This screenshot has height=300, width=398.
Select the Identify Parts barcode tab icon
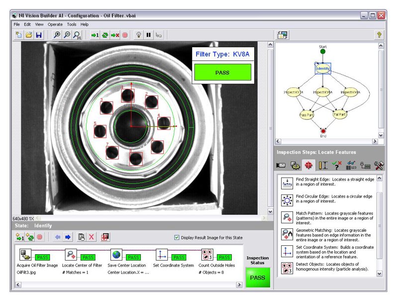pos(351,166)
